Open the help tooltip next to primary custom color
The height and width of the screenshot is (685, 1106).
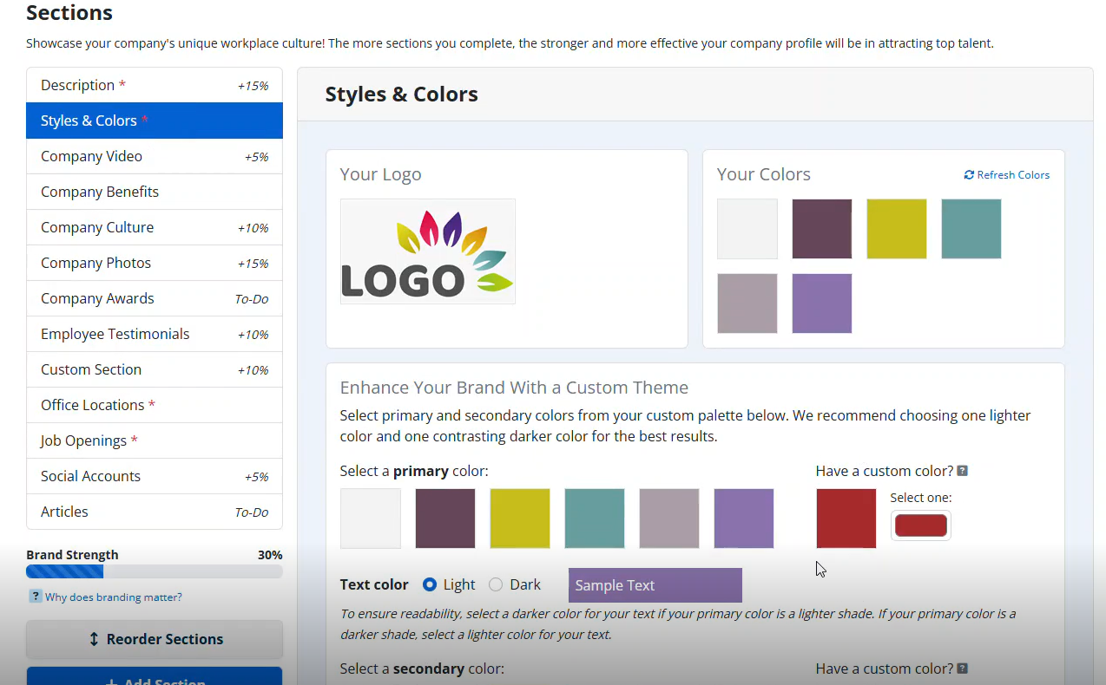(962, 471)
